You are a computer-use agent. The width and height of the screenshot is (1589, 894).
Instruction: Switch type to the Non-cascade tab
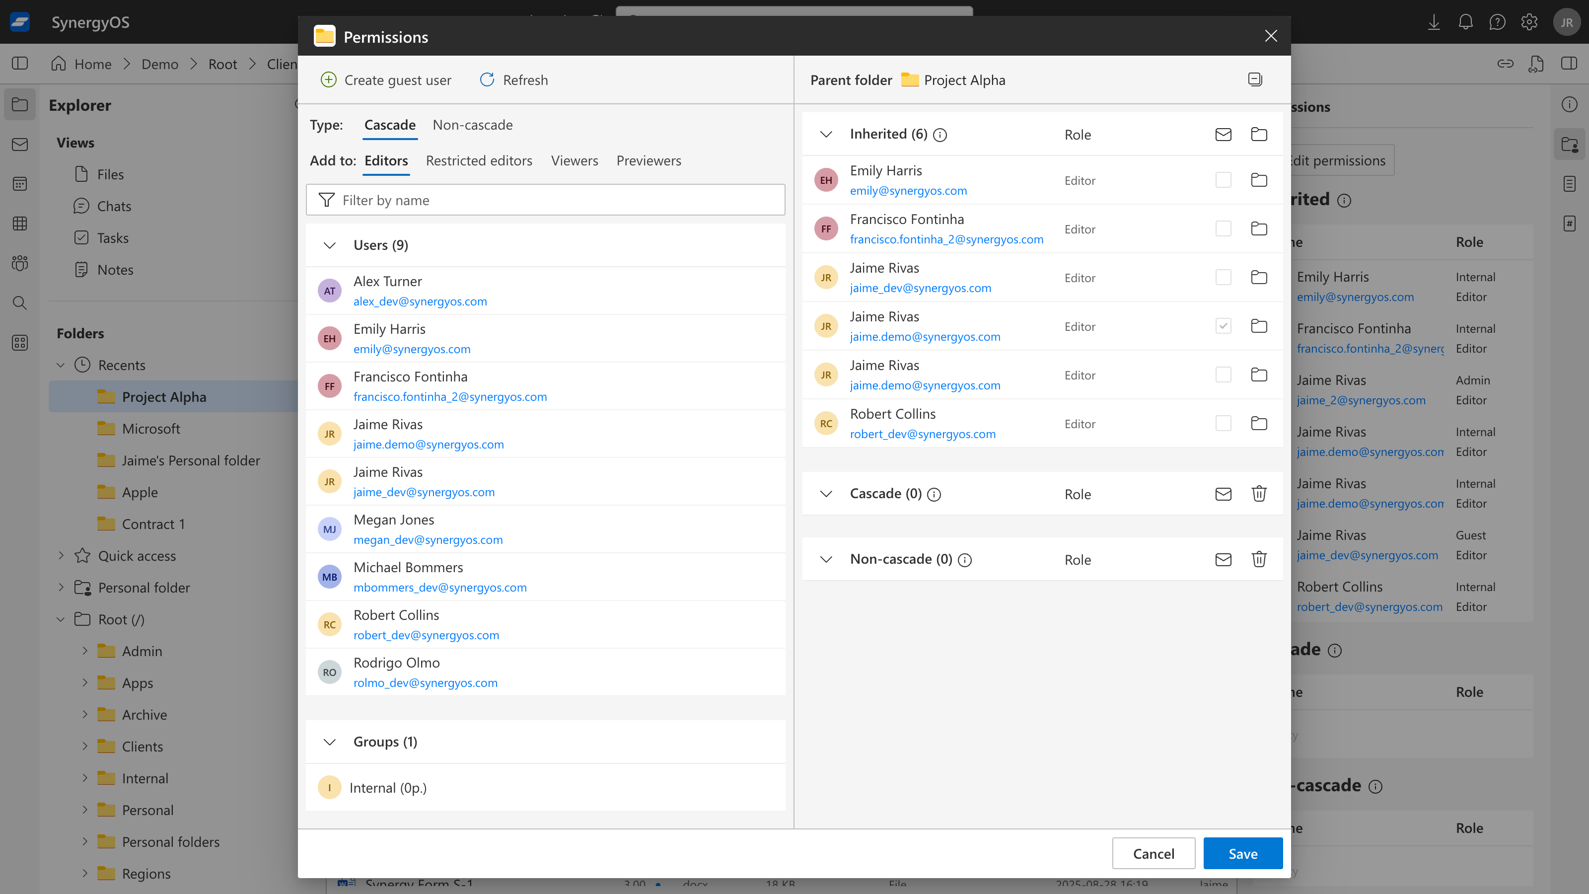pyautogui.click(x=473, y=125)
